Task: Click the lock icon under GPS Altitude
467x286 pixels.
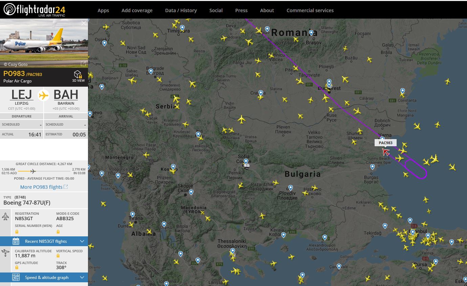Action: click(x=17, y=267)
